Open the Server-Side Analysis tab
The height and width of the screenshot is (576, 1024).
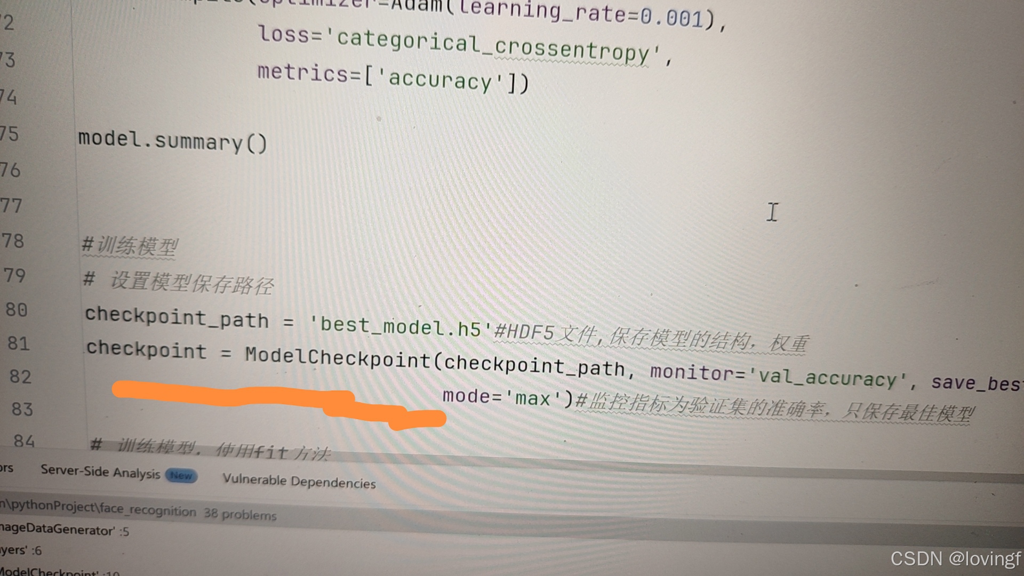[x=100, y=472]
